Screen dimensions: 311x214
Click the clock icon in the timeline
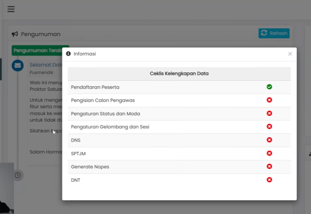(18, 175)
